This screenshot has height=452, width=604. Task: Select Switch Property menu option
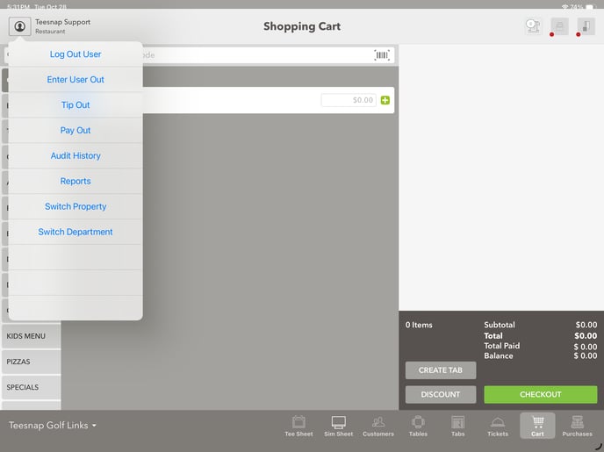[x=75, y=207]
